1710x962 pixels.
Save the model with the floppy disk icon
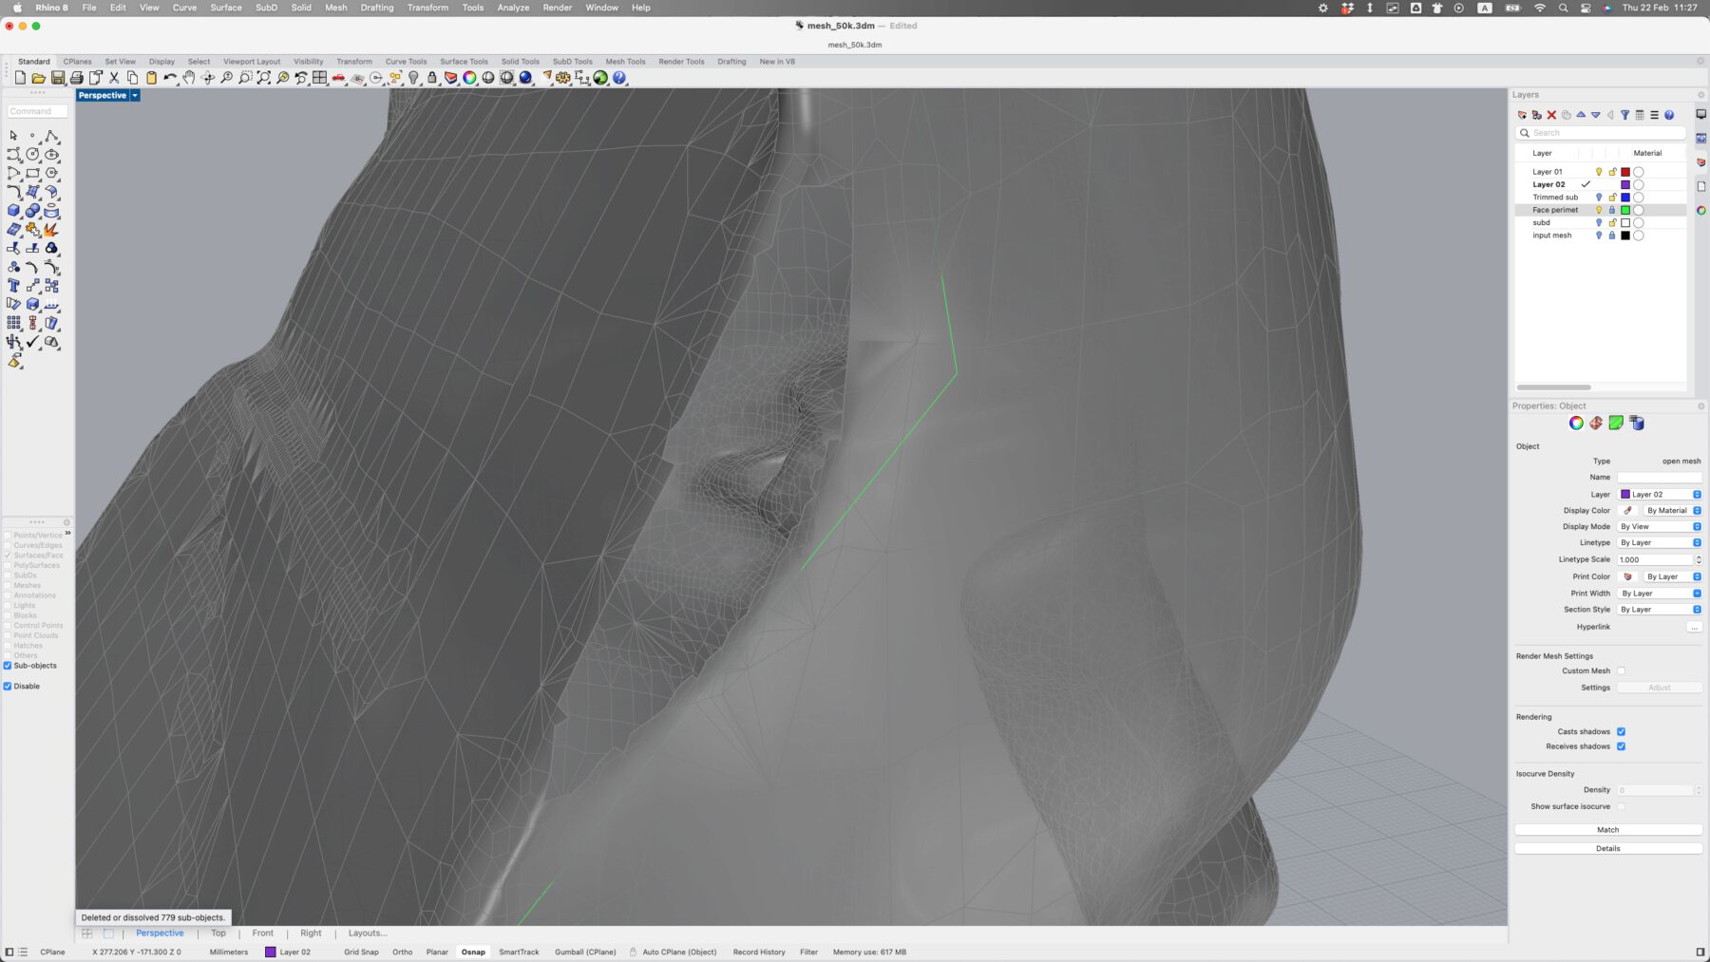[58, 78]
